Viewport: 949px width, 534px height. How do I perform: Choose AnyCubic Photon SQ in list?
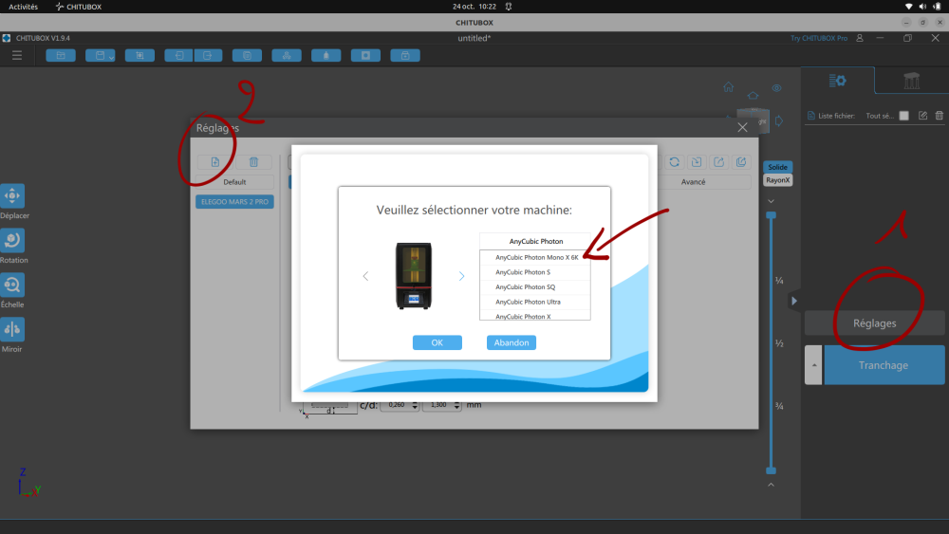coord(535,287)
